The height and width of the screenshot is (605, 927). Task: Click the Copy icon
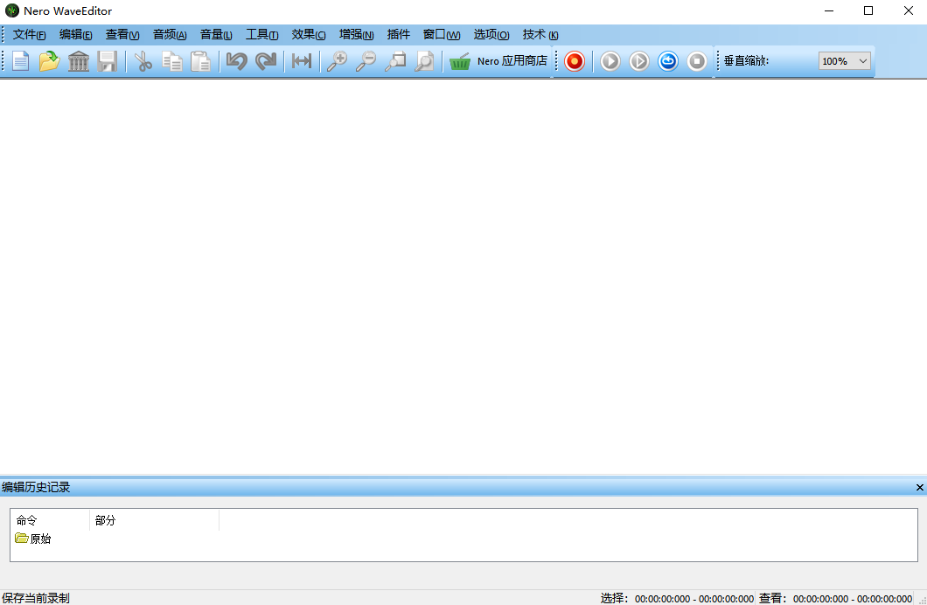[172, 61]
